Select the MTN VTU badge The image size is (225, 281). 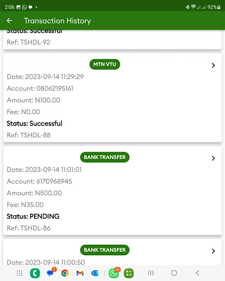coord(105,64)
